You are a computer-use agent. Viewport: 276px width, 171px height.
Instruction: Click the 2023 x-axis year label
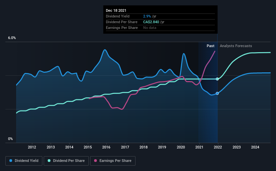(237, 147)
